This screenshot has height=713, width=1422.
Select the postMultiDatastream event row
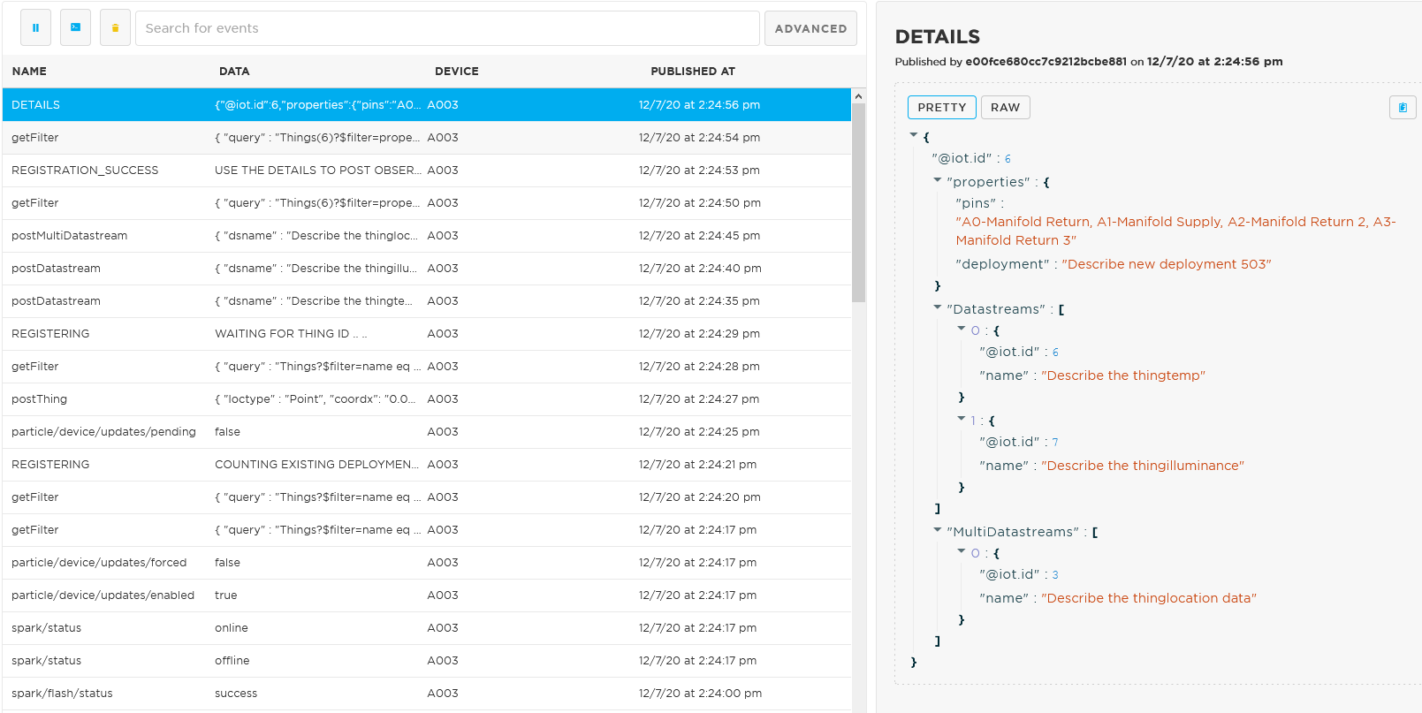click(x=427, y=236)
